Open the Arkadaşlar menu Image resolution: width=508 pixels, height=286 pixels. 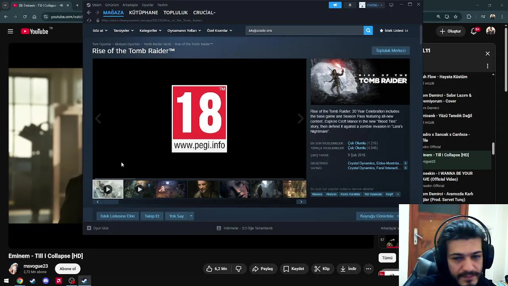(x=130, y=5)
